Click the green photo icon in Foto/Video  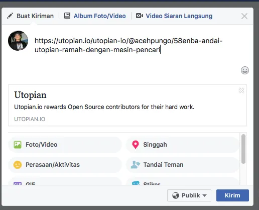(x=18, y=145)
